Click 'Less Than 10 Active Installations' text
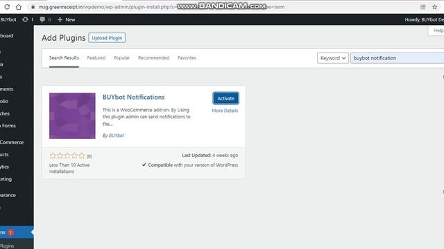 point(69,168)
